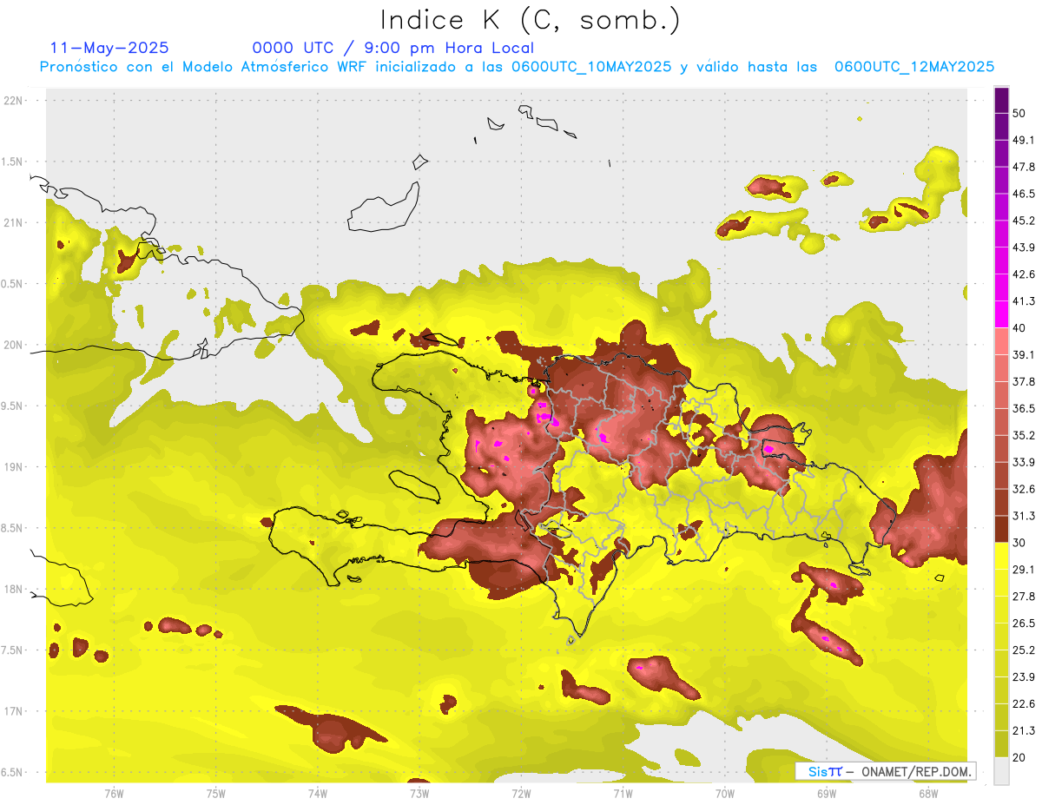Click the colorbar label "25.2"
1042x805 pixels.
(x=1023, y=650)
